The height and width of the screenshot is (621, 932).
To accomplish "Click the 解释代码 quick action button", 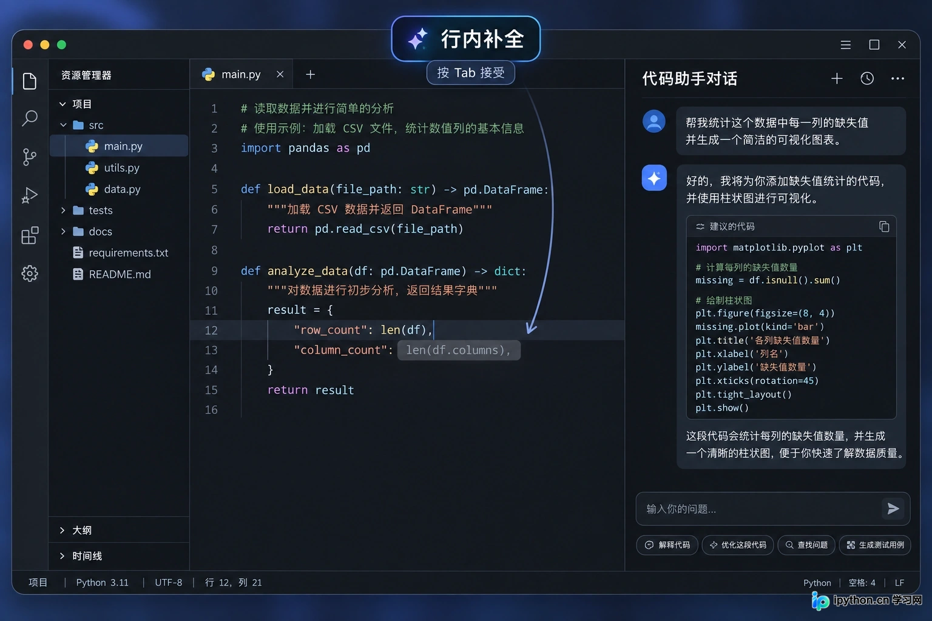I will [x=667, y=545].
